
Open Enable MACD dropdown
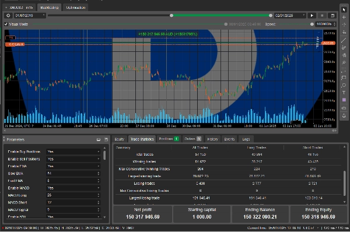point(73,188)
